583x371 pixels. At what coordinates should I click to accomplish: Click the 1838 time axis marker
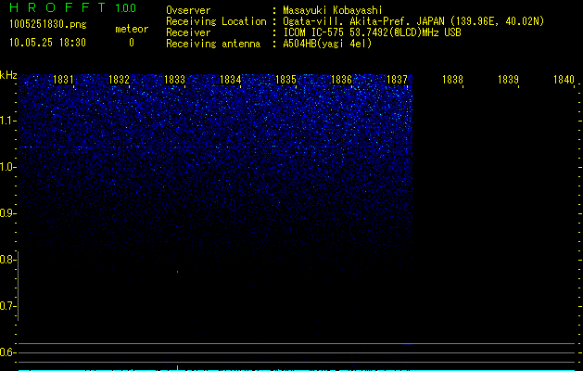tap(452, 80)
